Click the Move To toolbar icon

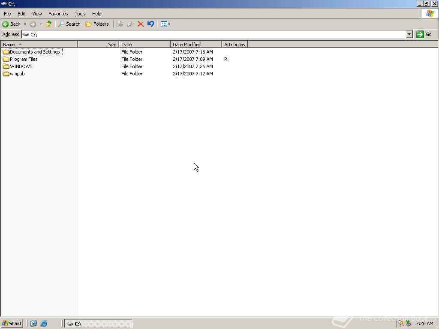click(120, 24)
